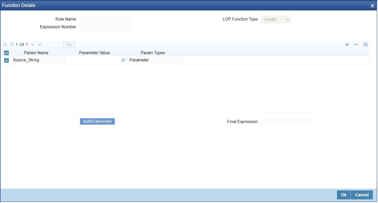The height and width of the screenshot is (203, 378).
Task: Add a new parameter row with plus icon
Action: (x=347, y=45)
